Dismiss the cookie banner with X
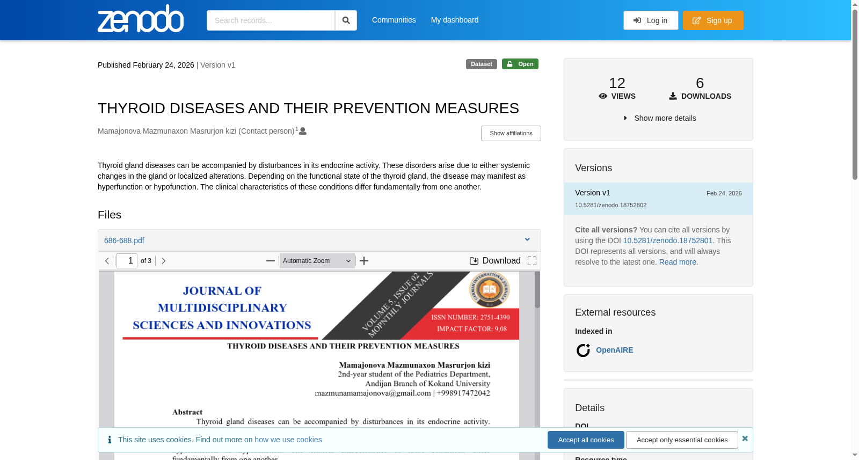 (x=745, y=439)
